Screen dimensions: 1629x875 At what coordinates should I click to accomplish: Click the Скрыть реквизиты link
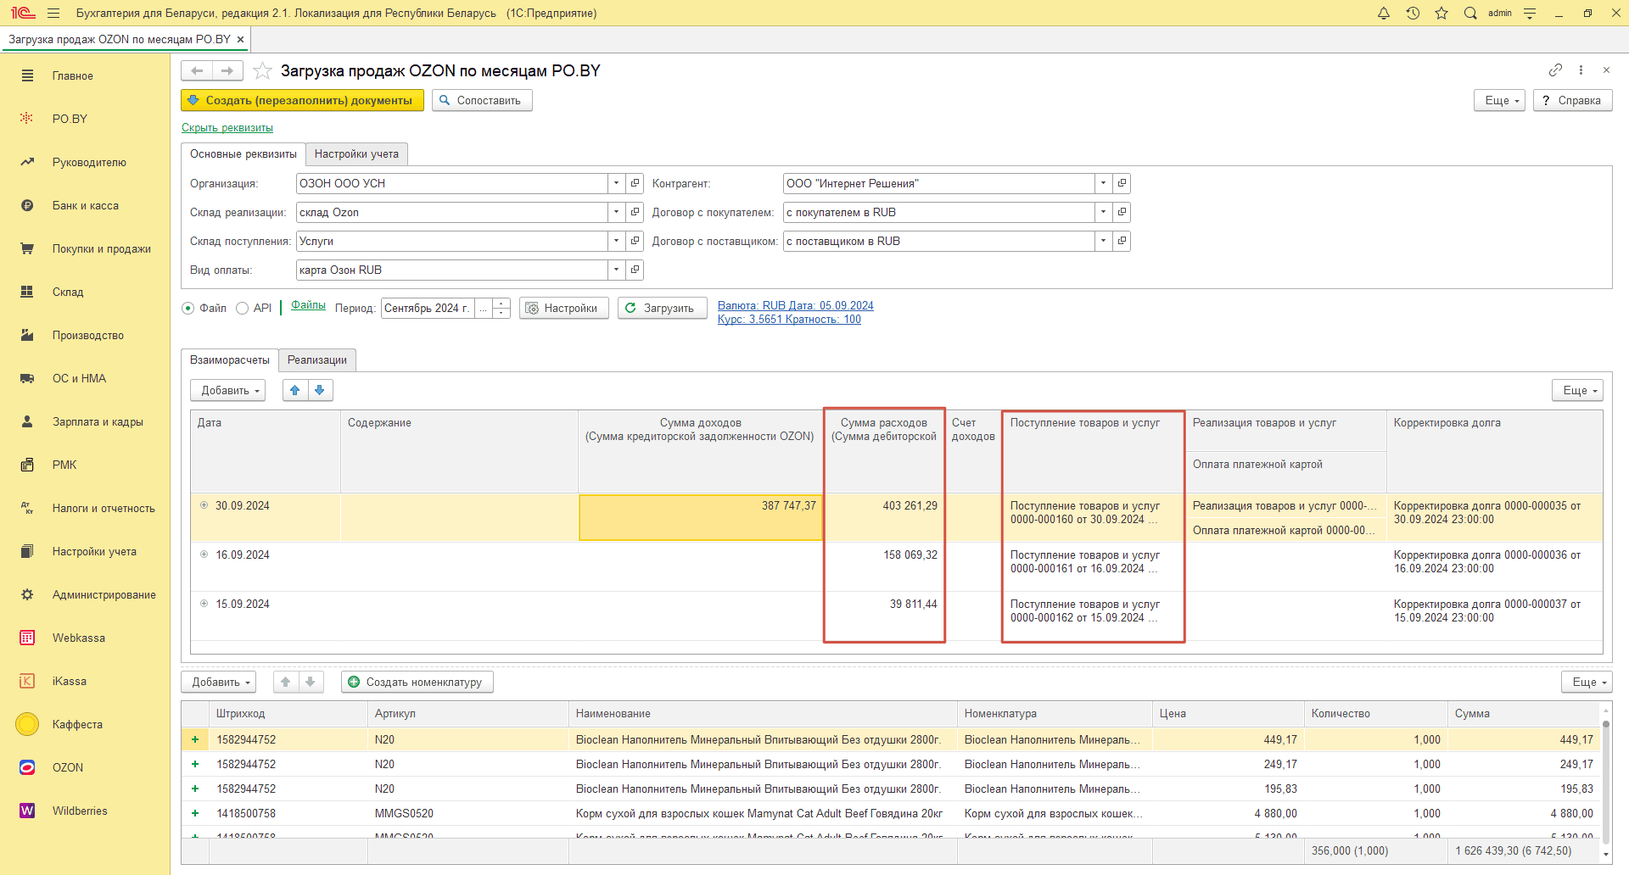point(227,128)
